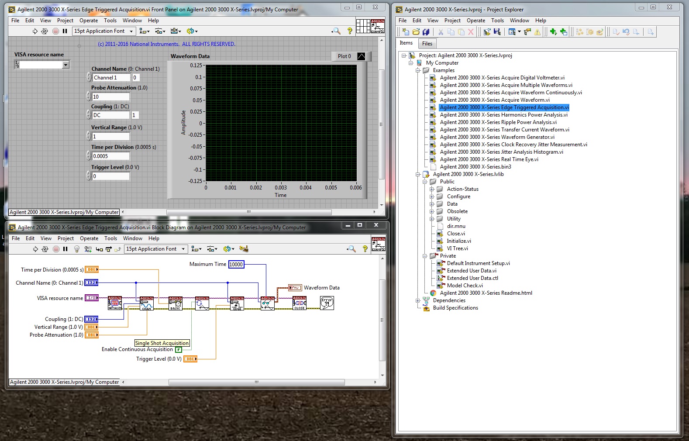Image resolution: width=689 pixels, height=441 pixels.
Task: Click the EDGE trigger VI node
Action: [x=237, y=303]
